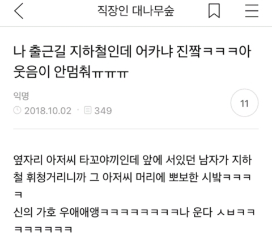Click the view count document icon
The height and width of the screenshot is (246, 272).
pos(88,110)
